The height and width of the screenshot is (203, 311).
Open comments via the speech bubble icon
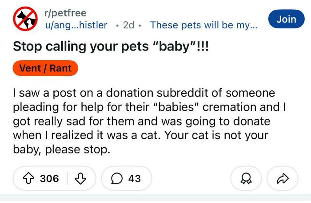(118, 179)
